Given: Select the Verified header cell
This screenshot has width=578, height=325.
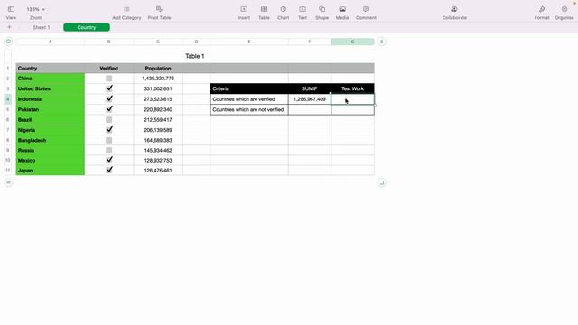Looking at the screenshot, I should click(109, 69).
